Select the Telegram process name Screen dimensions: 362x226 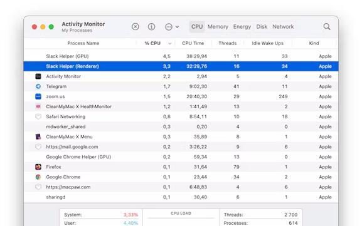pos(56,86)
